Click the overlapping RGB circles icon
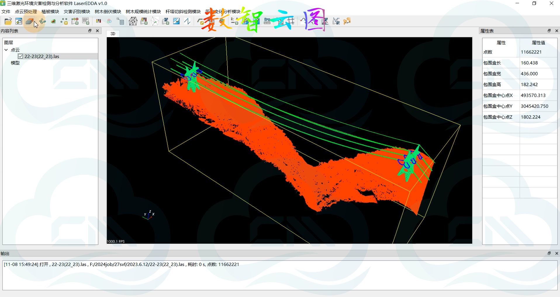560x297 pixels. point(109,21)
